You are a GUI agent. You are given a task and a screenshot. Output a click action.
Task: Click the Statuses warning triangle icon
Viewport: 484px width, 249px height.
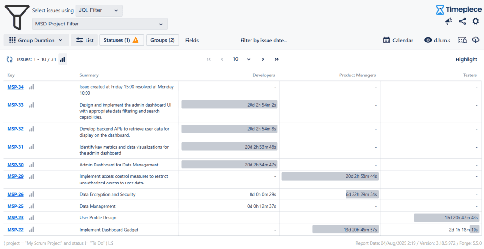(x=136, y=40)
